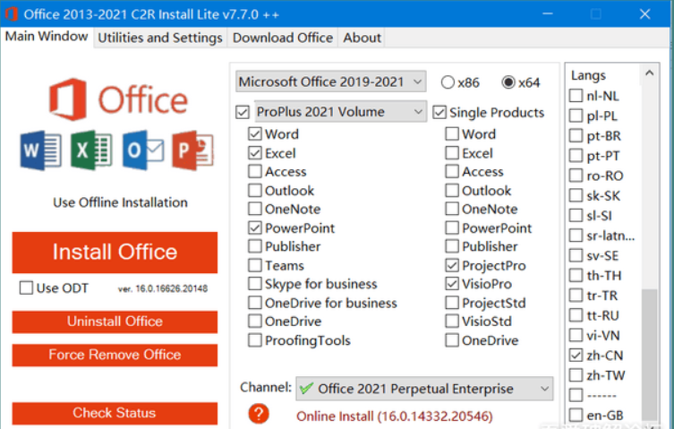The image size is (674, 429).
Task: Open the Channel dropdown list
Action: pyautogui.click(x=424, y=389)
